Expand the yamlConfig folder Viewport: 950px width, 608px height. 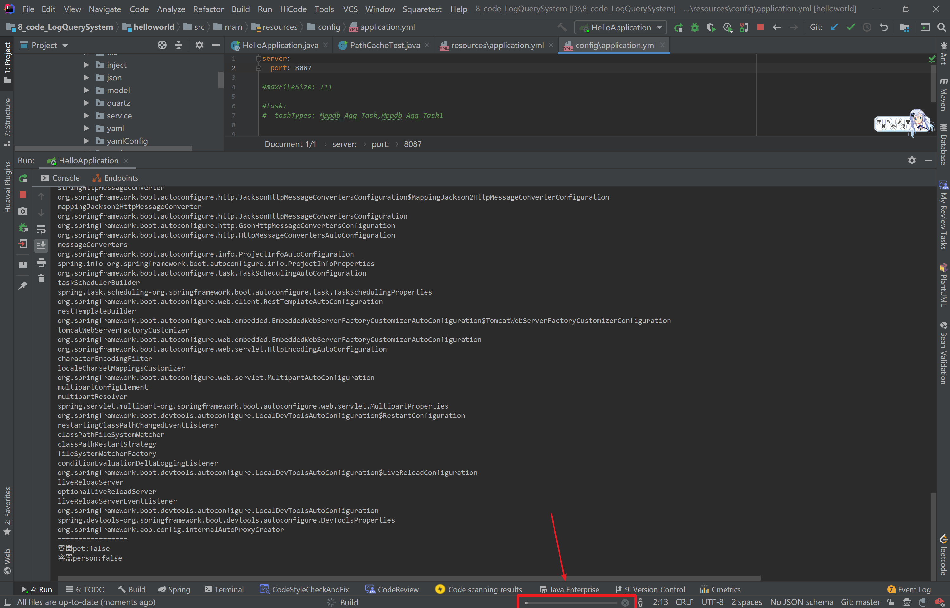(86, 141)
